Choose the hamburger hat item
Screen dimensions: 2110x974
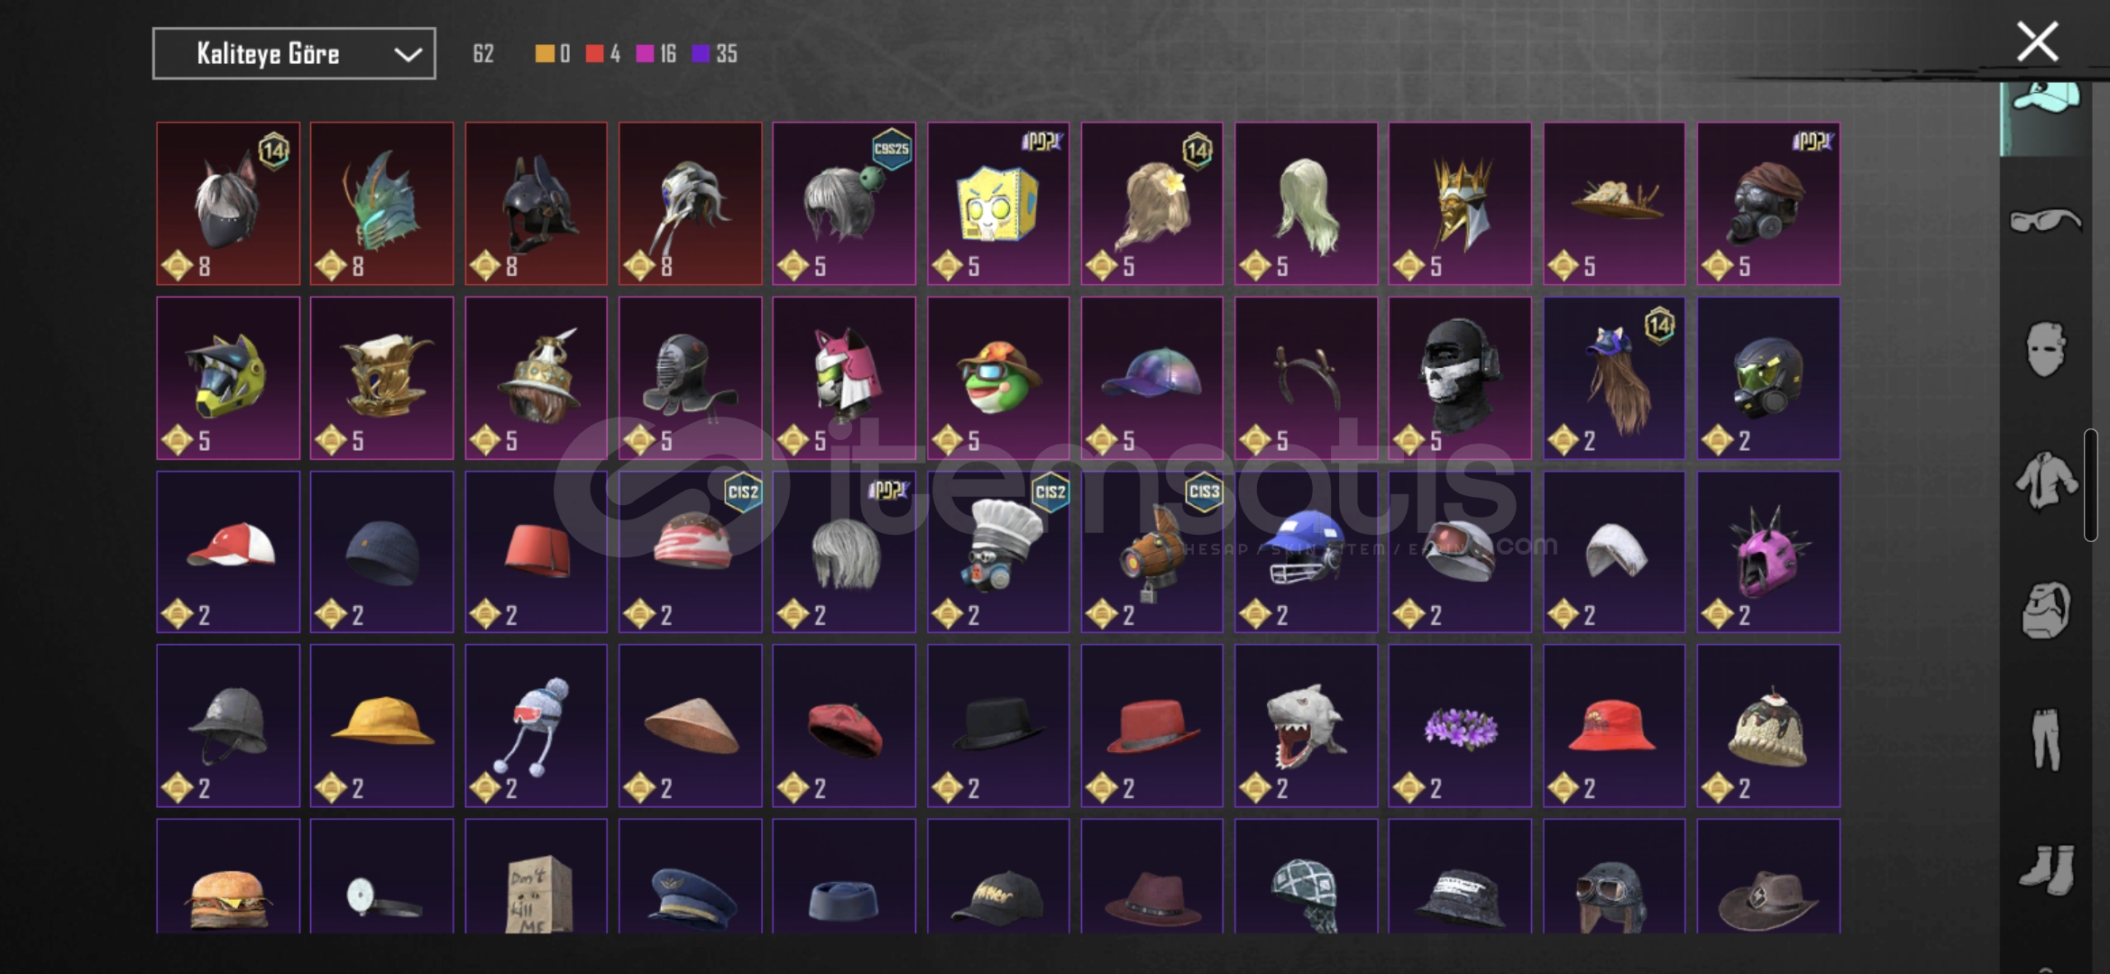click(228, 876)
